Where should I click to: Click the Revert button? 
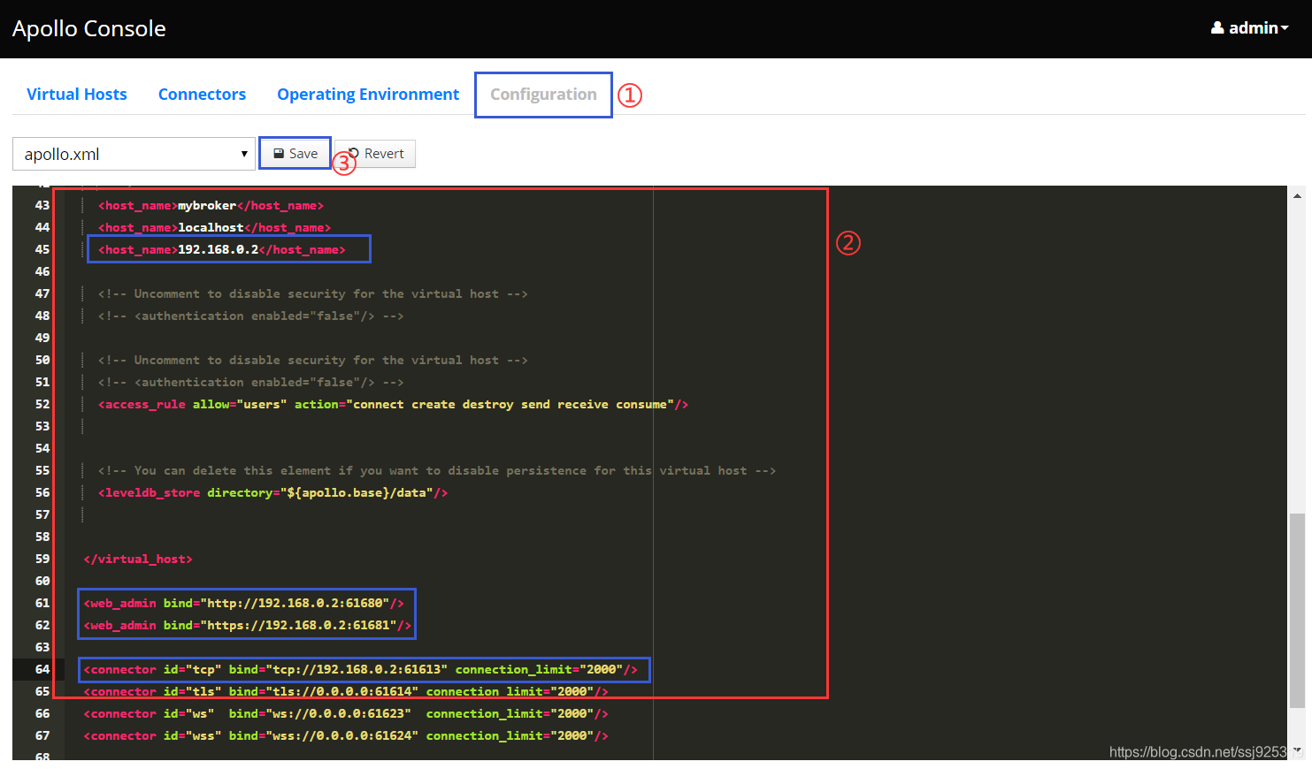coord(376,153)
